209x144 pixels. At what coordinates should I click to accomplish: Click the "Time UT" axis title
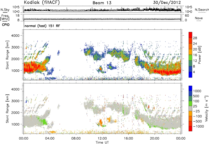tap(102, 142)
